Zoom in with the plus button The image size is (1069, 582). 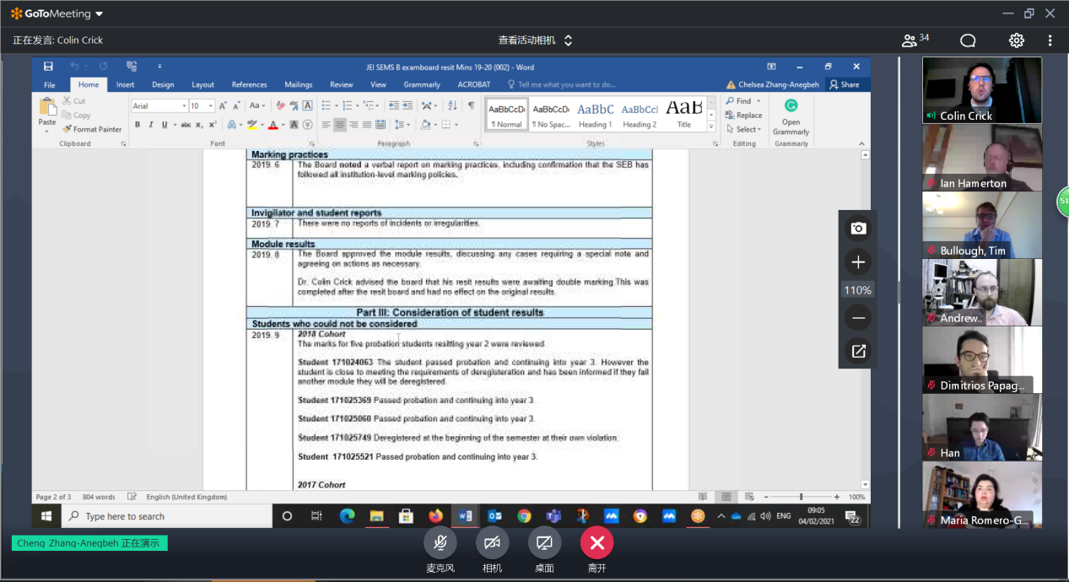pos(858,262)
